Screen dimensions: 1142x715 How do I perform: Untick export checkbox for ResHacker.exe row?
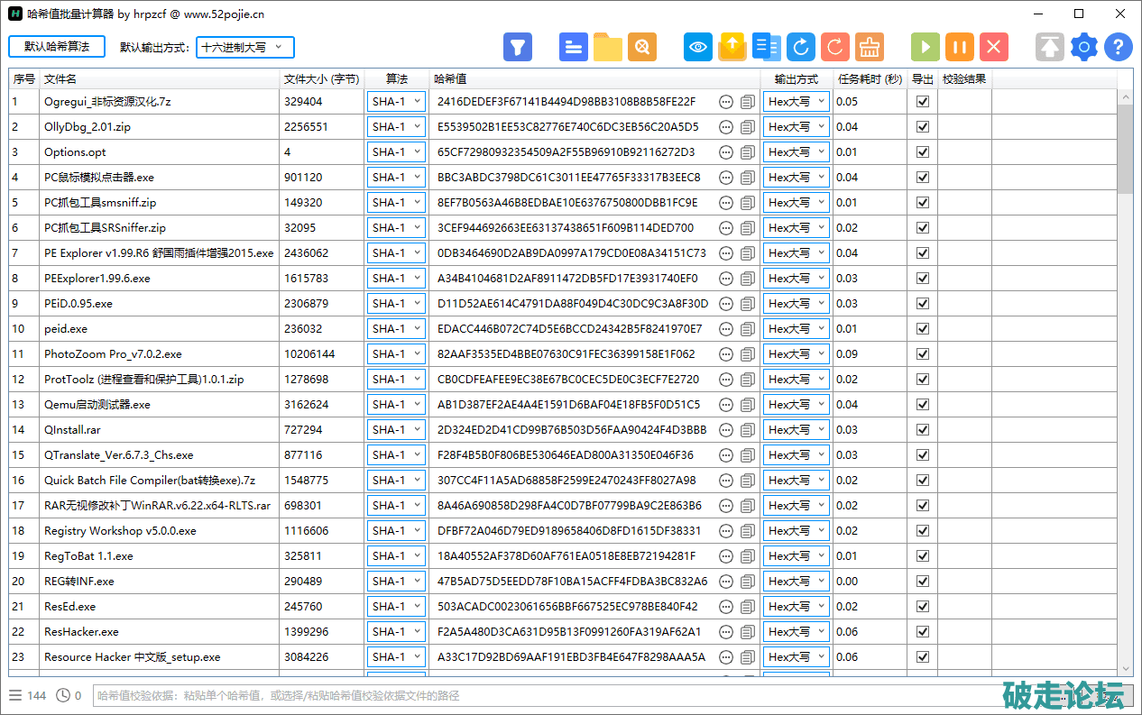(x=922, y=632)
